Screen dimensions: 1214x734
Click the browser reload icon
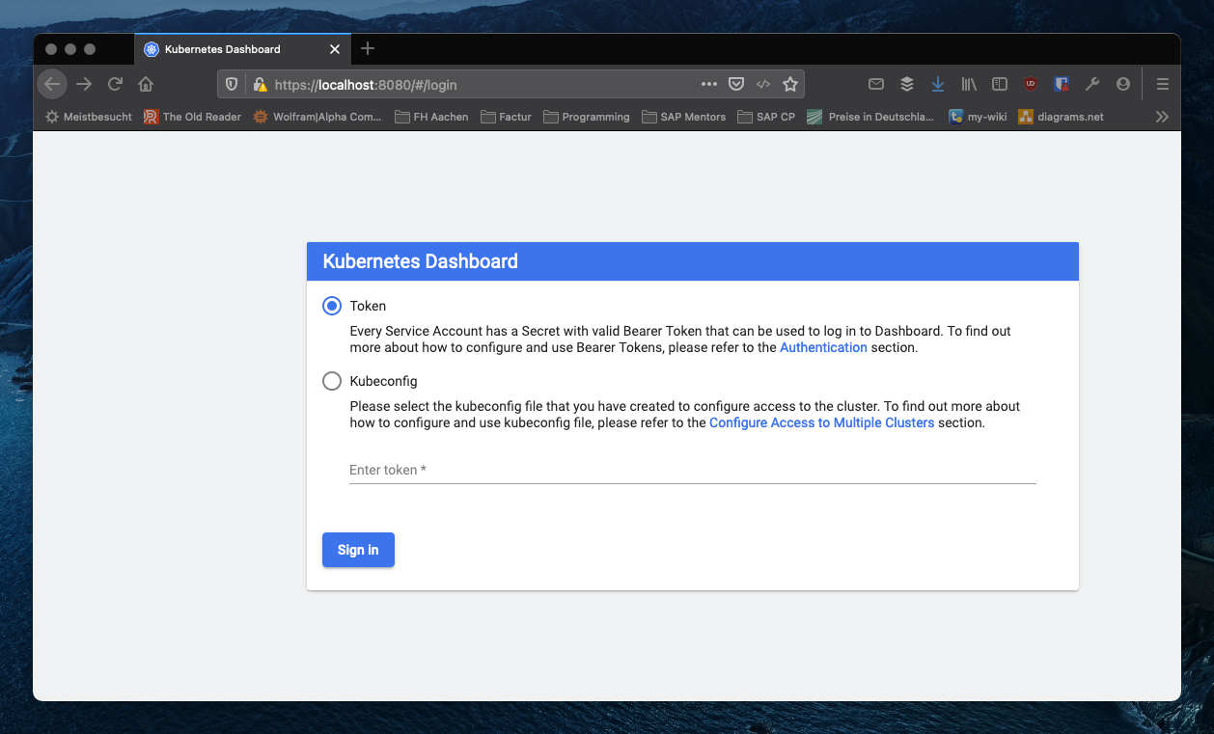click(115, 84)
